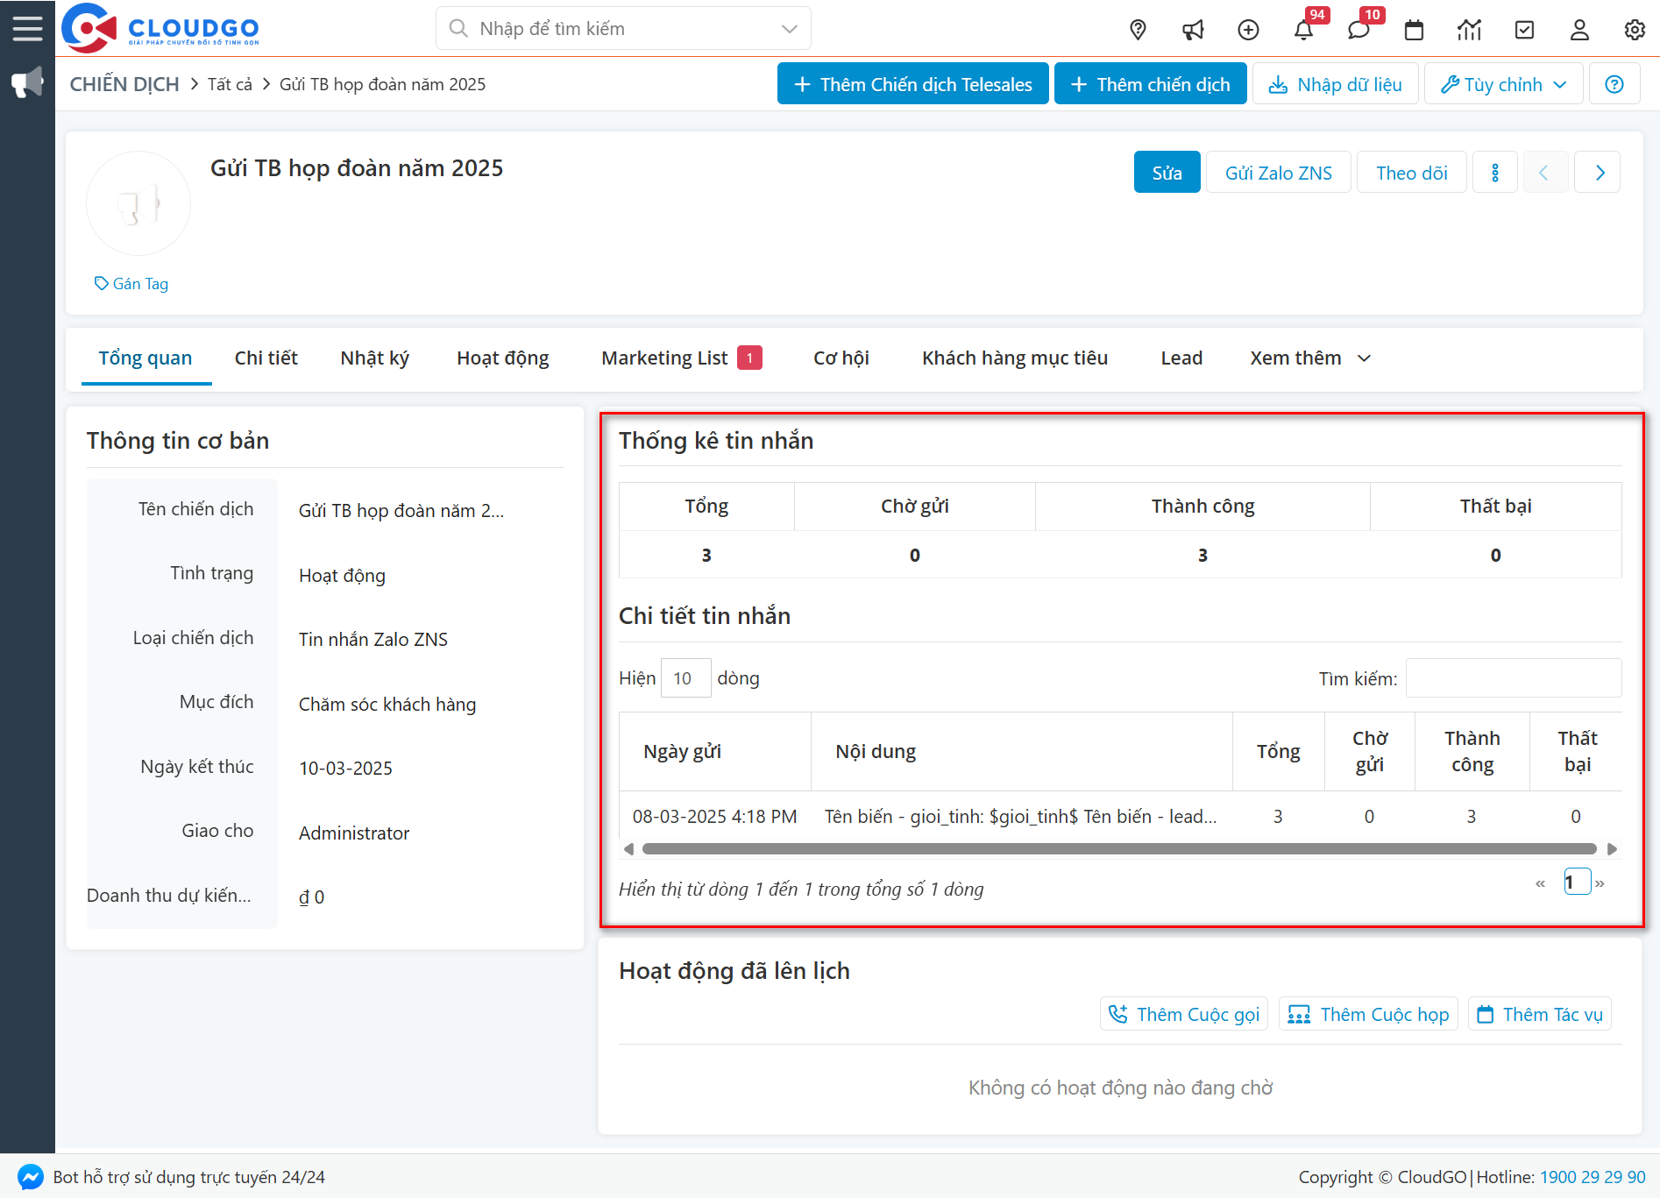Screen dimensions: 1660x1198
Task: Open the check-in location pin icon
Action: (x=1138, y=29)
